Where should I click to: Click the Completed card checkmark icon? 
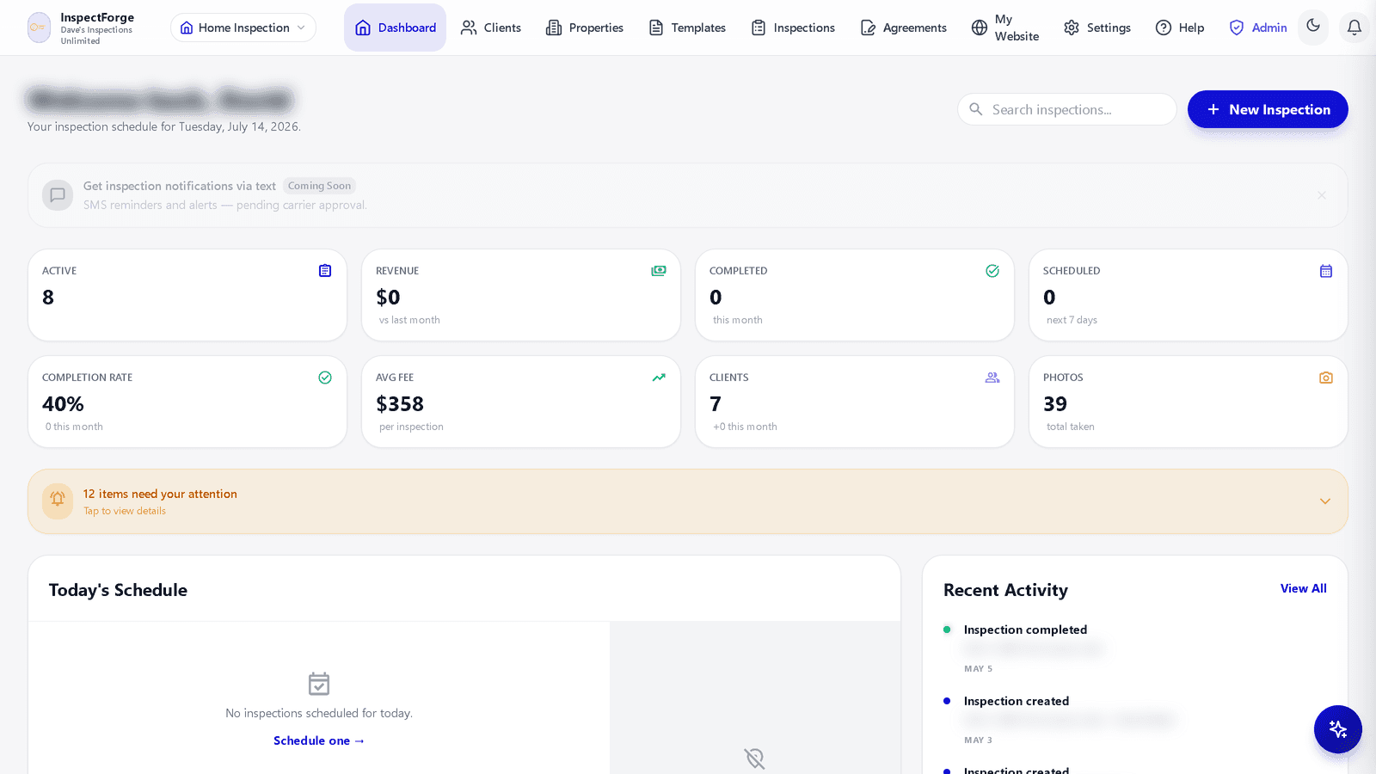coord(992,271)
